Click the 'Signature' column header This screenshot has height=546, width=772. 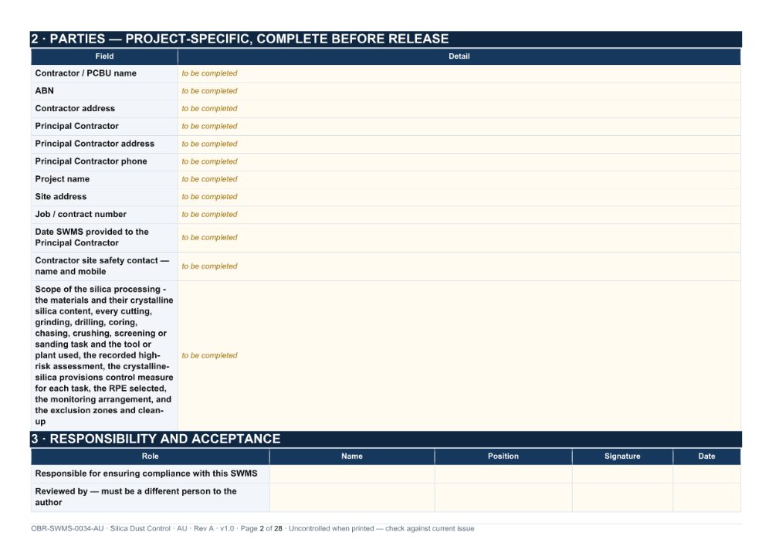622,456
